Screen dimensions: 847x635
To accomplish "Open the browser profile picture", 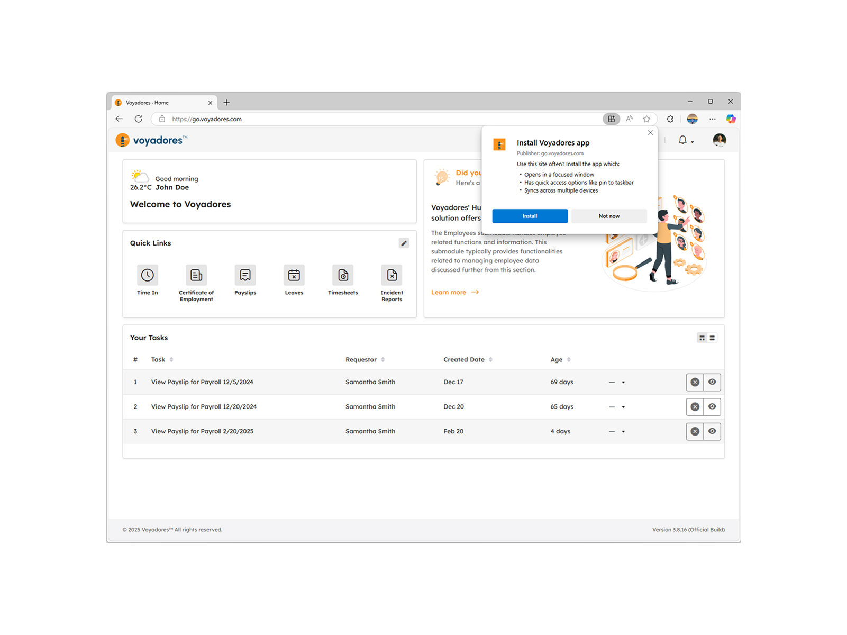I will tap(692, 119).
